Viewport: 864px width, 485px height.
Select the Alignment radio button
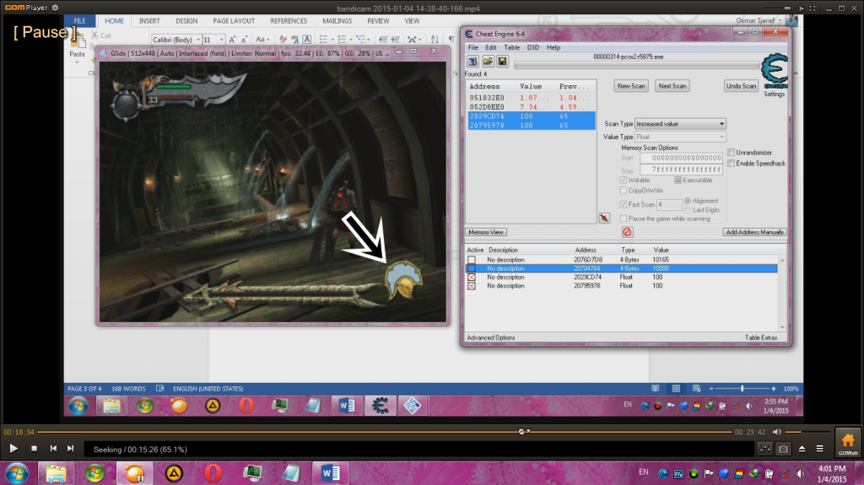coord(687,201)
